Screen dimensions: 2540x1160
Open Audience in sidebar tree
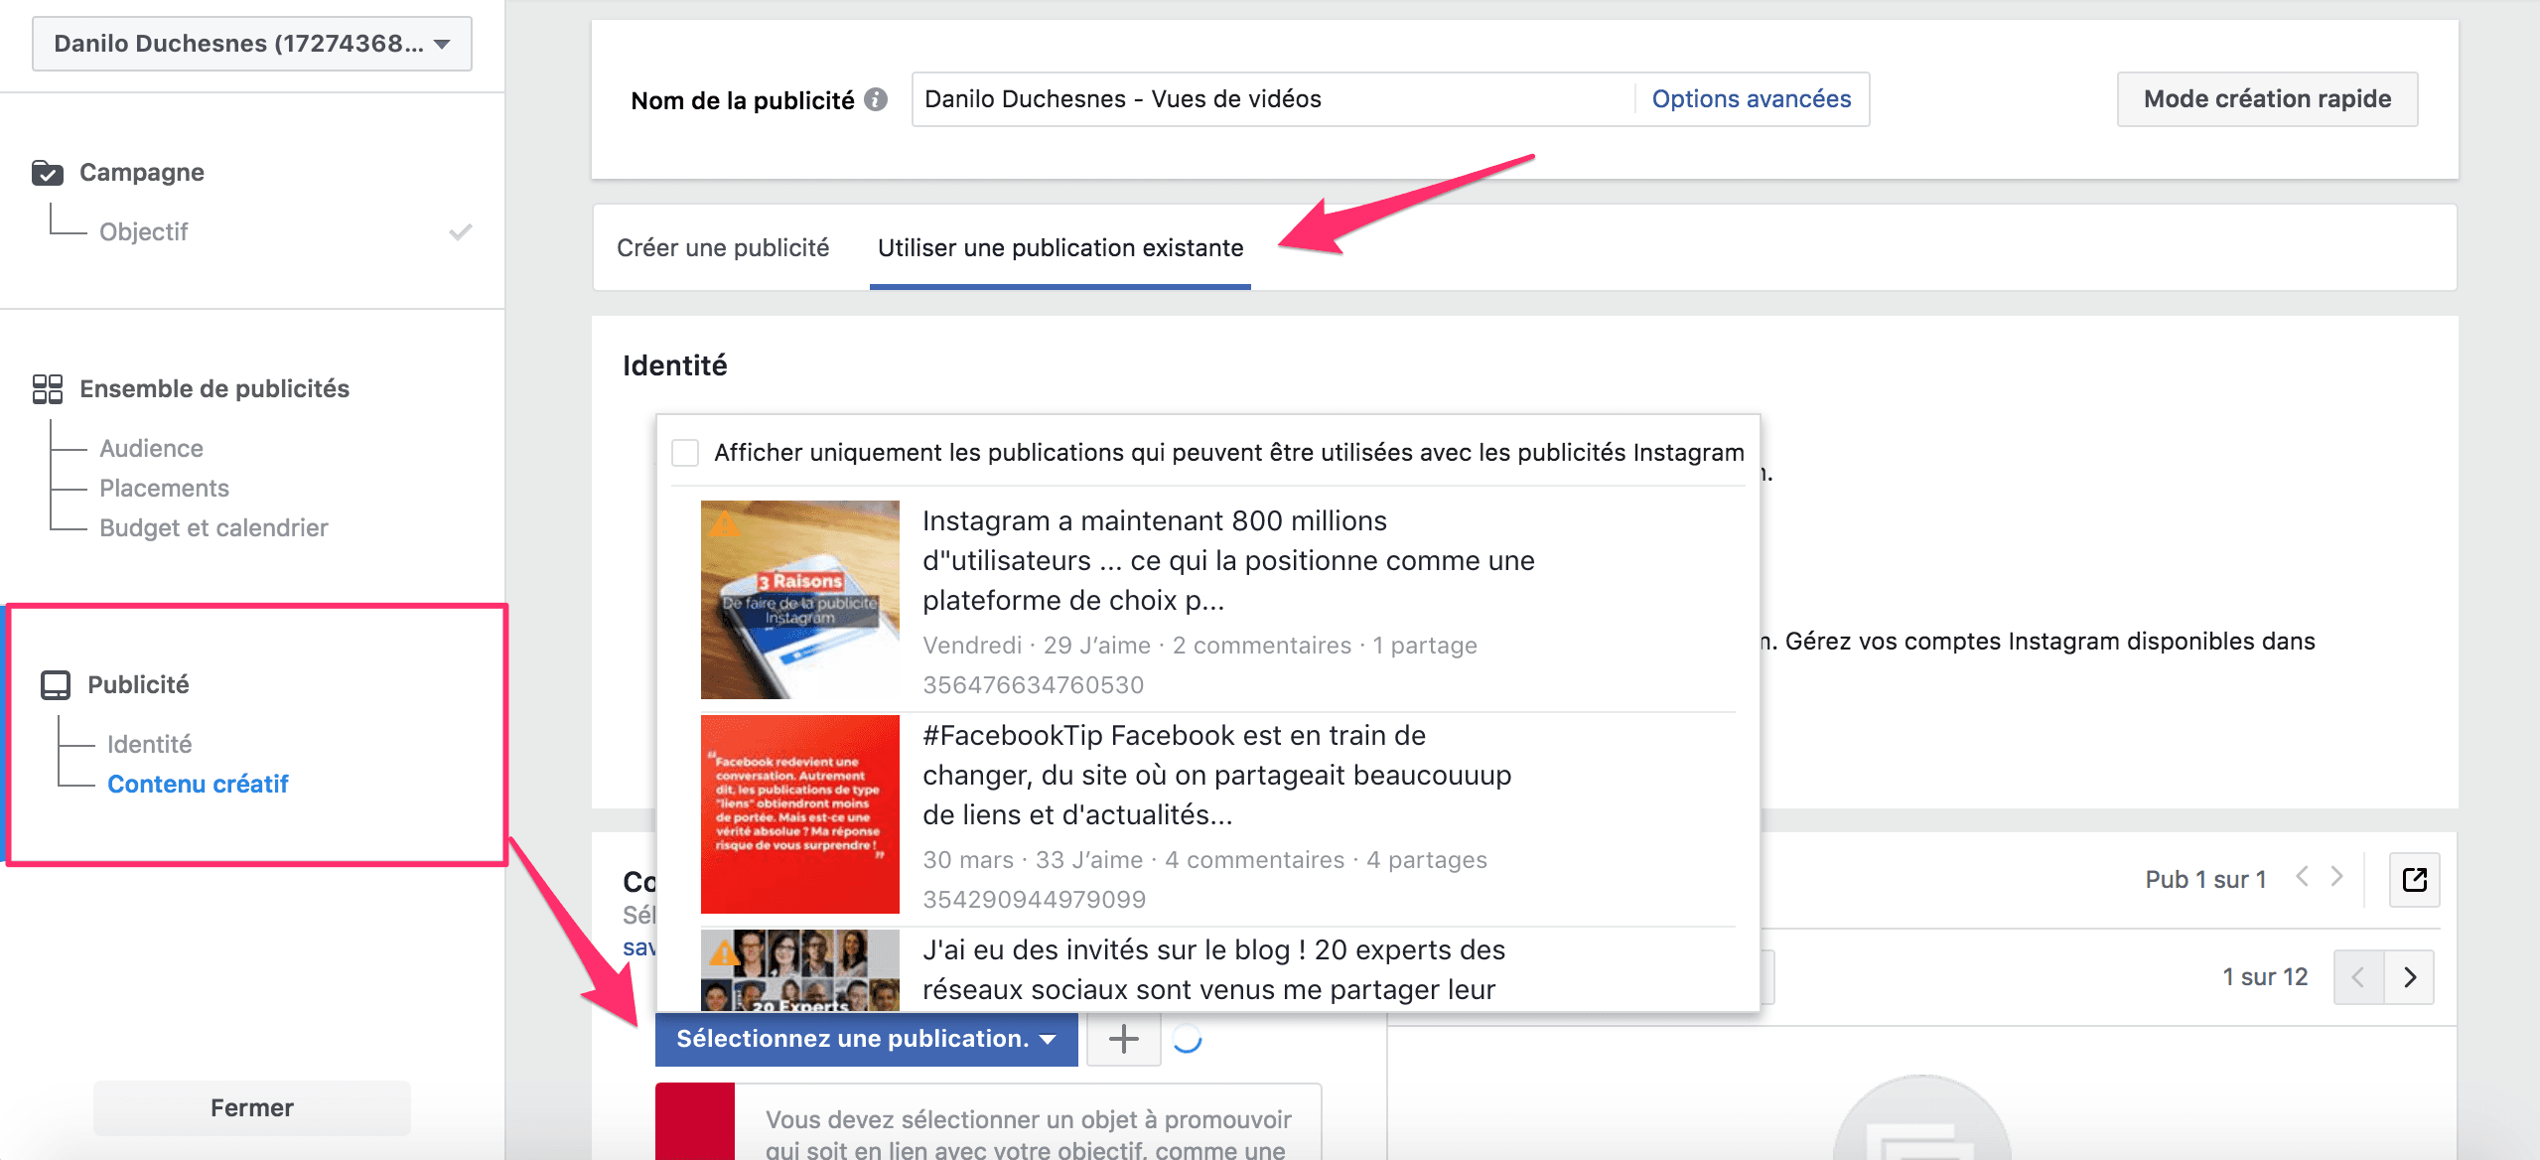coord(151,449)
